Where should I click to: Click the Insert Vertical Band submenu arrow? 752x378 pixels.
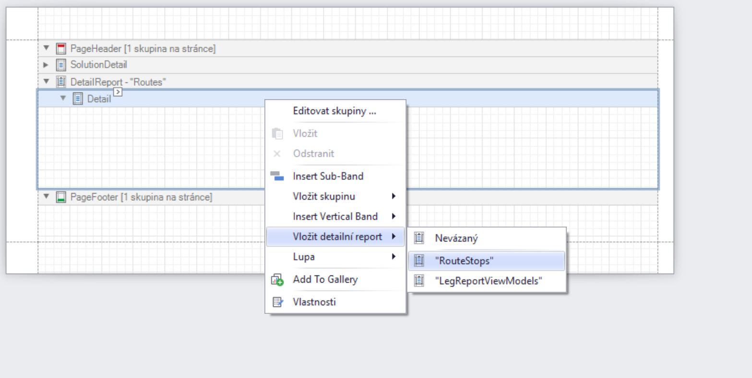click(x=394, y=217)
